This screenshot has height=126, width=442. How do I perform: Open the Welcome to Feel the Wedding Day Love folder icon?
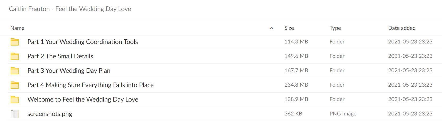15,100
